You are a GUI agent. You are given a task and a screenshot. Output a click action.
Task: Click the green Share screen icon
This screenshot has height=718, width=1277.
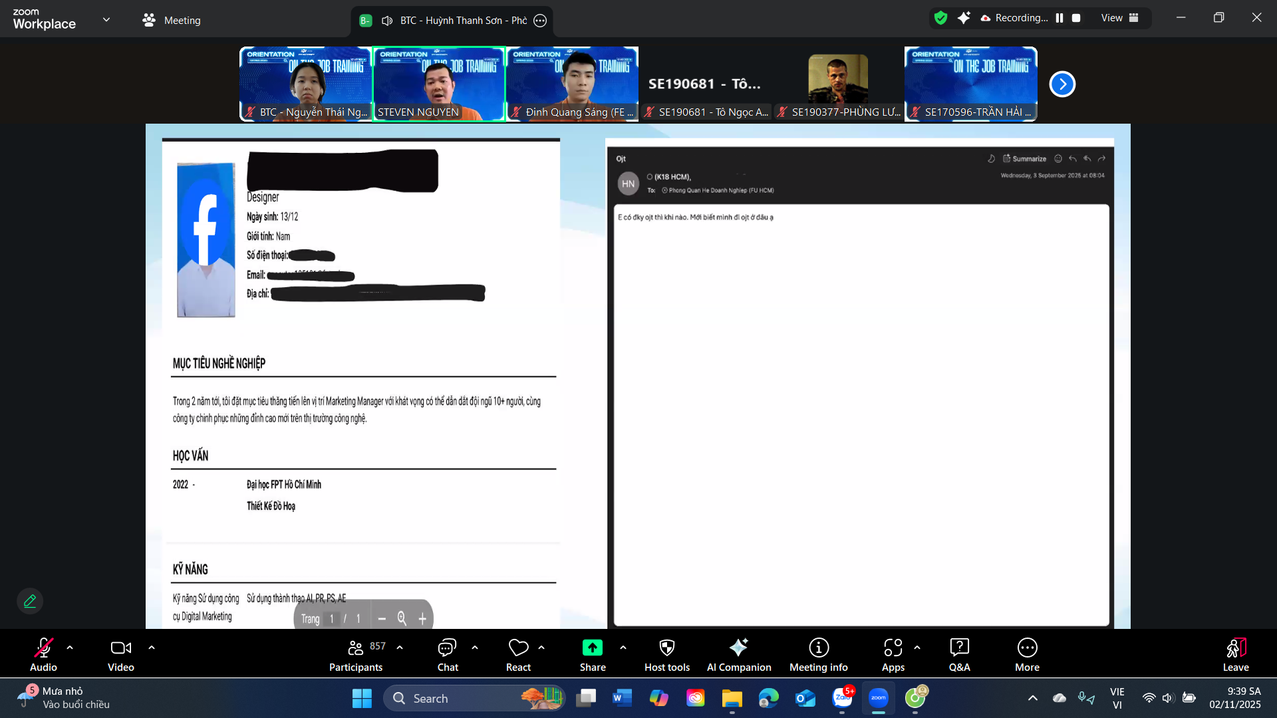592,648
